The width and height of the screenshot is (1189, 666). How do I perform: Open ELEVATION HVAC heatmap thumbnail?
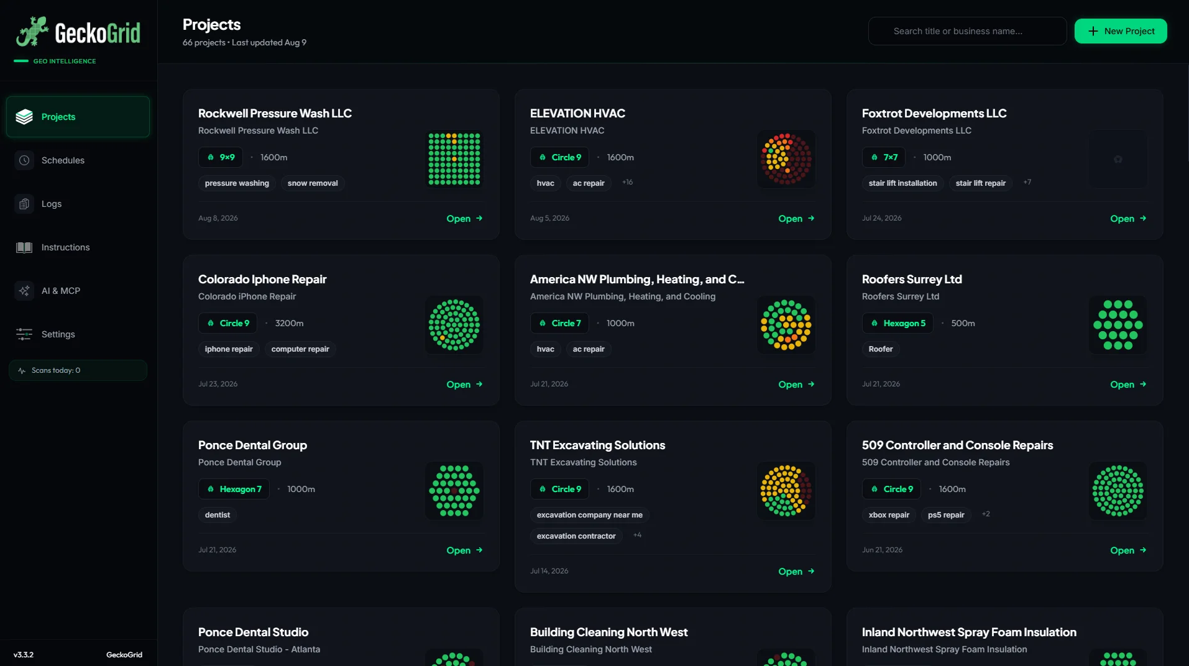786,159
